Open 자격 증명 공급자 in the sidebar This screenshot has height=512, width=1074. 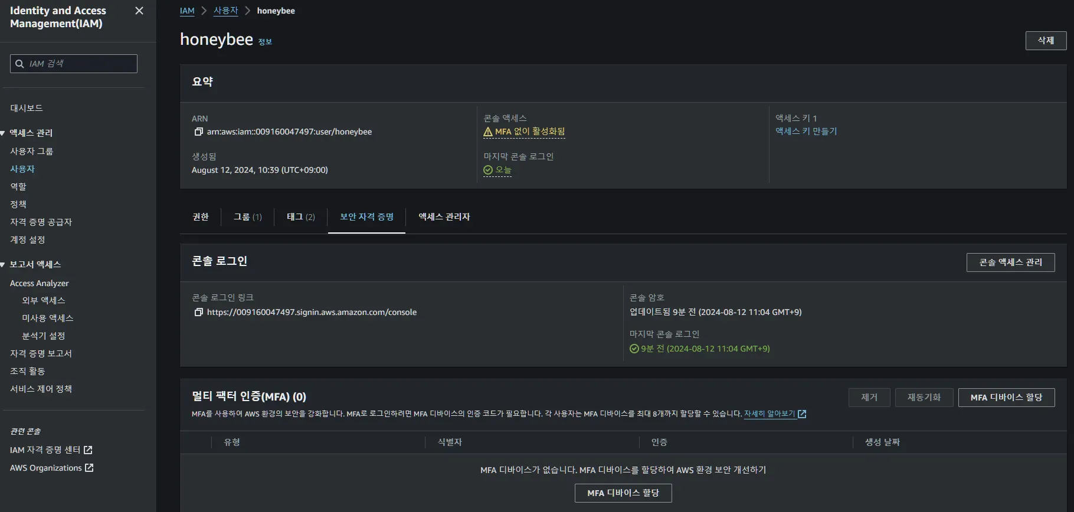(41, 222)
